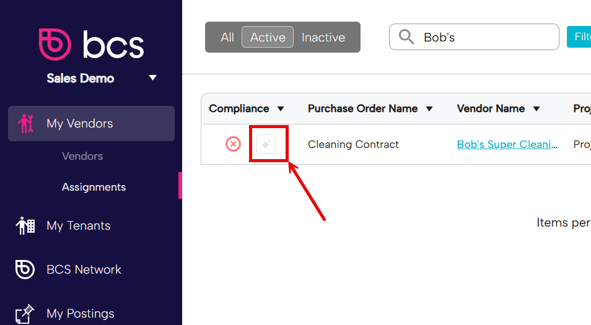This screenshot has height=325, width=591.
Task: Select the Active status toggle
Action: tap(268, 37)
